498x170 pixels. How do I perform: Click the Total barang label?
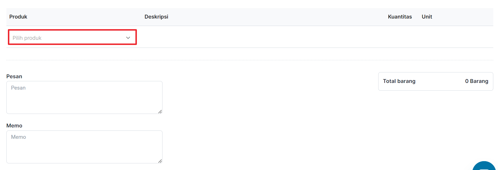399,81
